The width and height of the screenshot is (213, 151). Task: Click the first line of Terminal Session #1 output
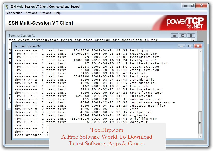(x=83, y=40)
